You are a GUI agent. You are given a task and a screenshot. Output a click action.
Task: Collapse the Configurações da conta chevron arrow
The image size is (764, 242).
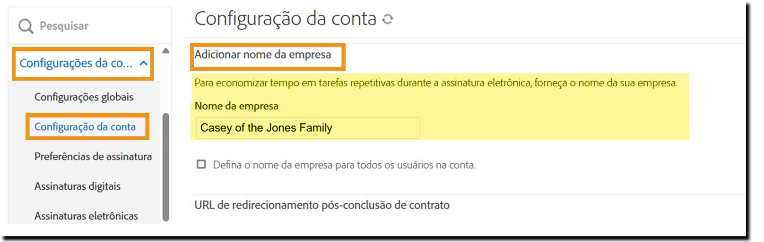[x=144, y=64]
